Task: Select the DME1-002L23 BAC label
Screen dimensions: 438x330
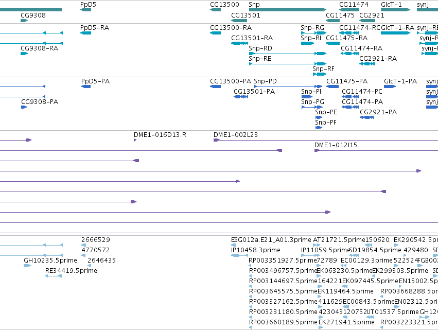Action: tap(236, 135)
